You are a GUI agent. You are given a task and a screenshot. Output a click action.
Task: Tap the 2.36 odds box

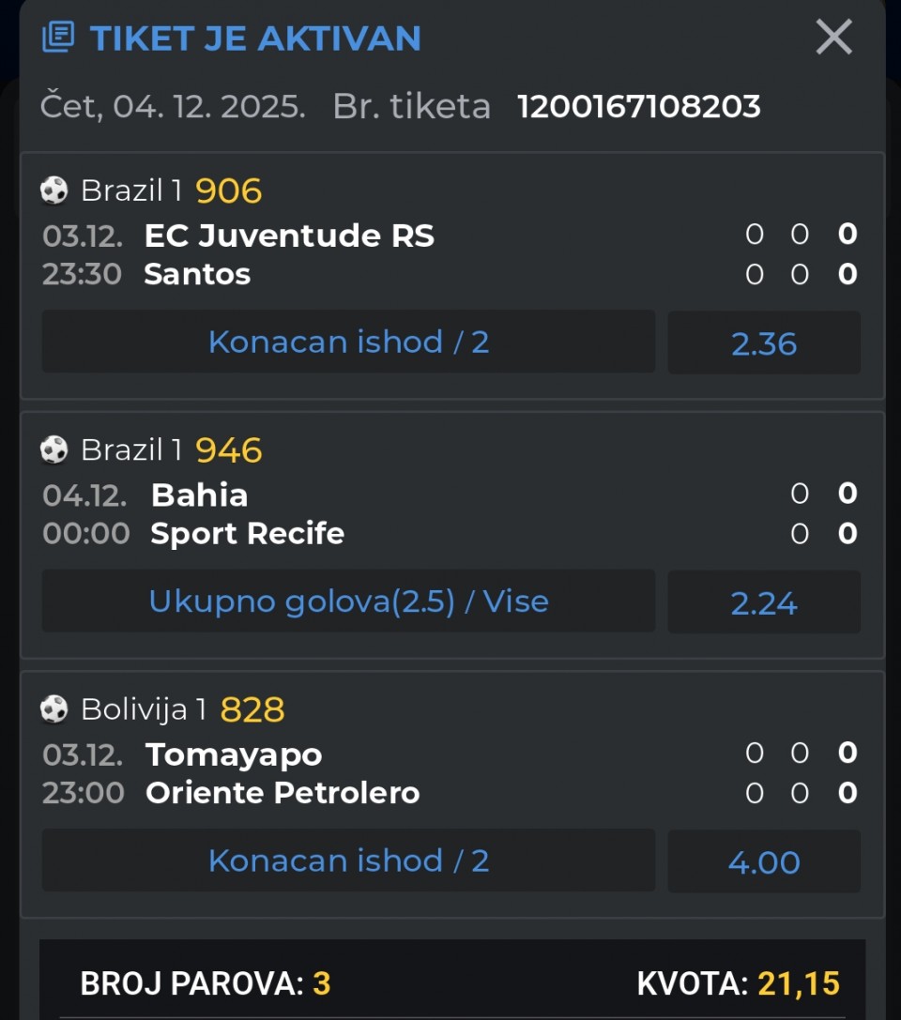(764, 343)
